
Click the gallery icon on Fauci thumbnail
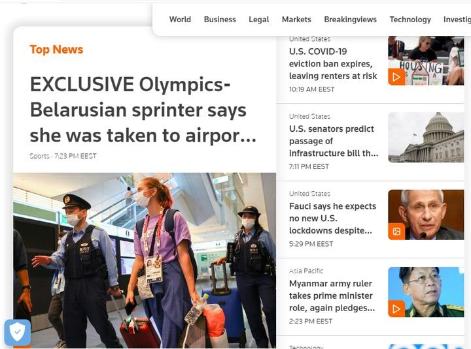(x=396, y=232)
